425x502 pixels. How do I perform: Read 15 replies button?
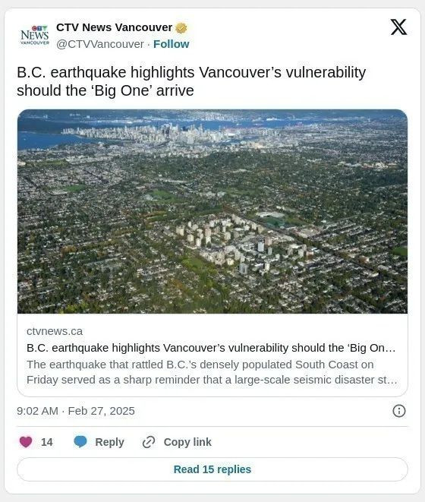tap(212, 469)
